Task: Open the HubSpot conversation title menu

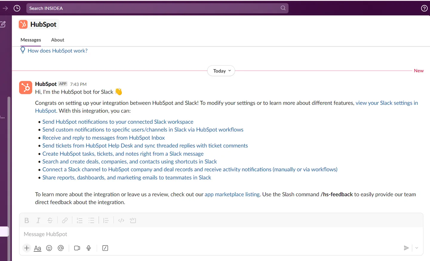Action: 39,24
